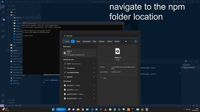
Task: Click Open in the apply.d preview pane
Action: point(105,78)
